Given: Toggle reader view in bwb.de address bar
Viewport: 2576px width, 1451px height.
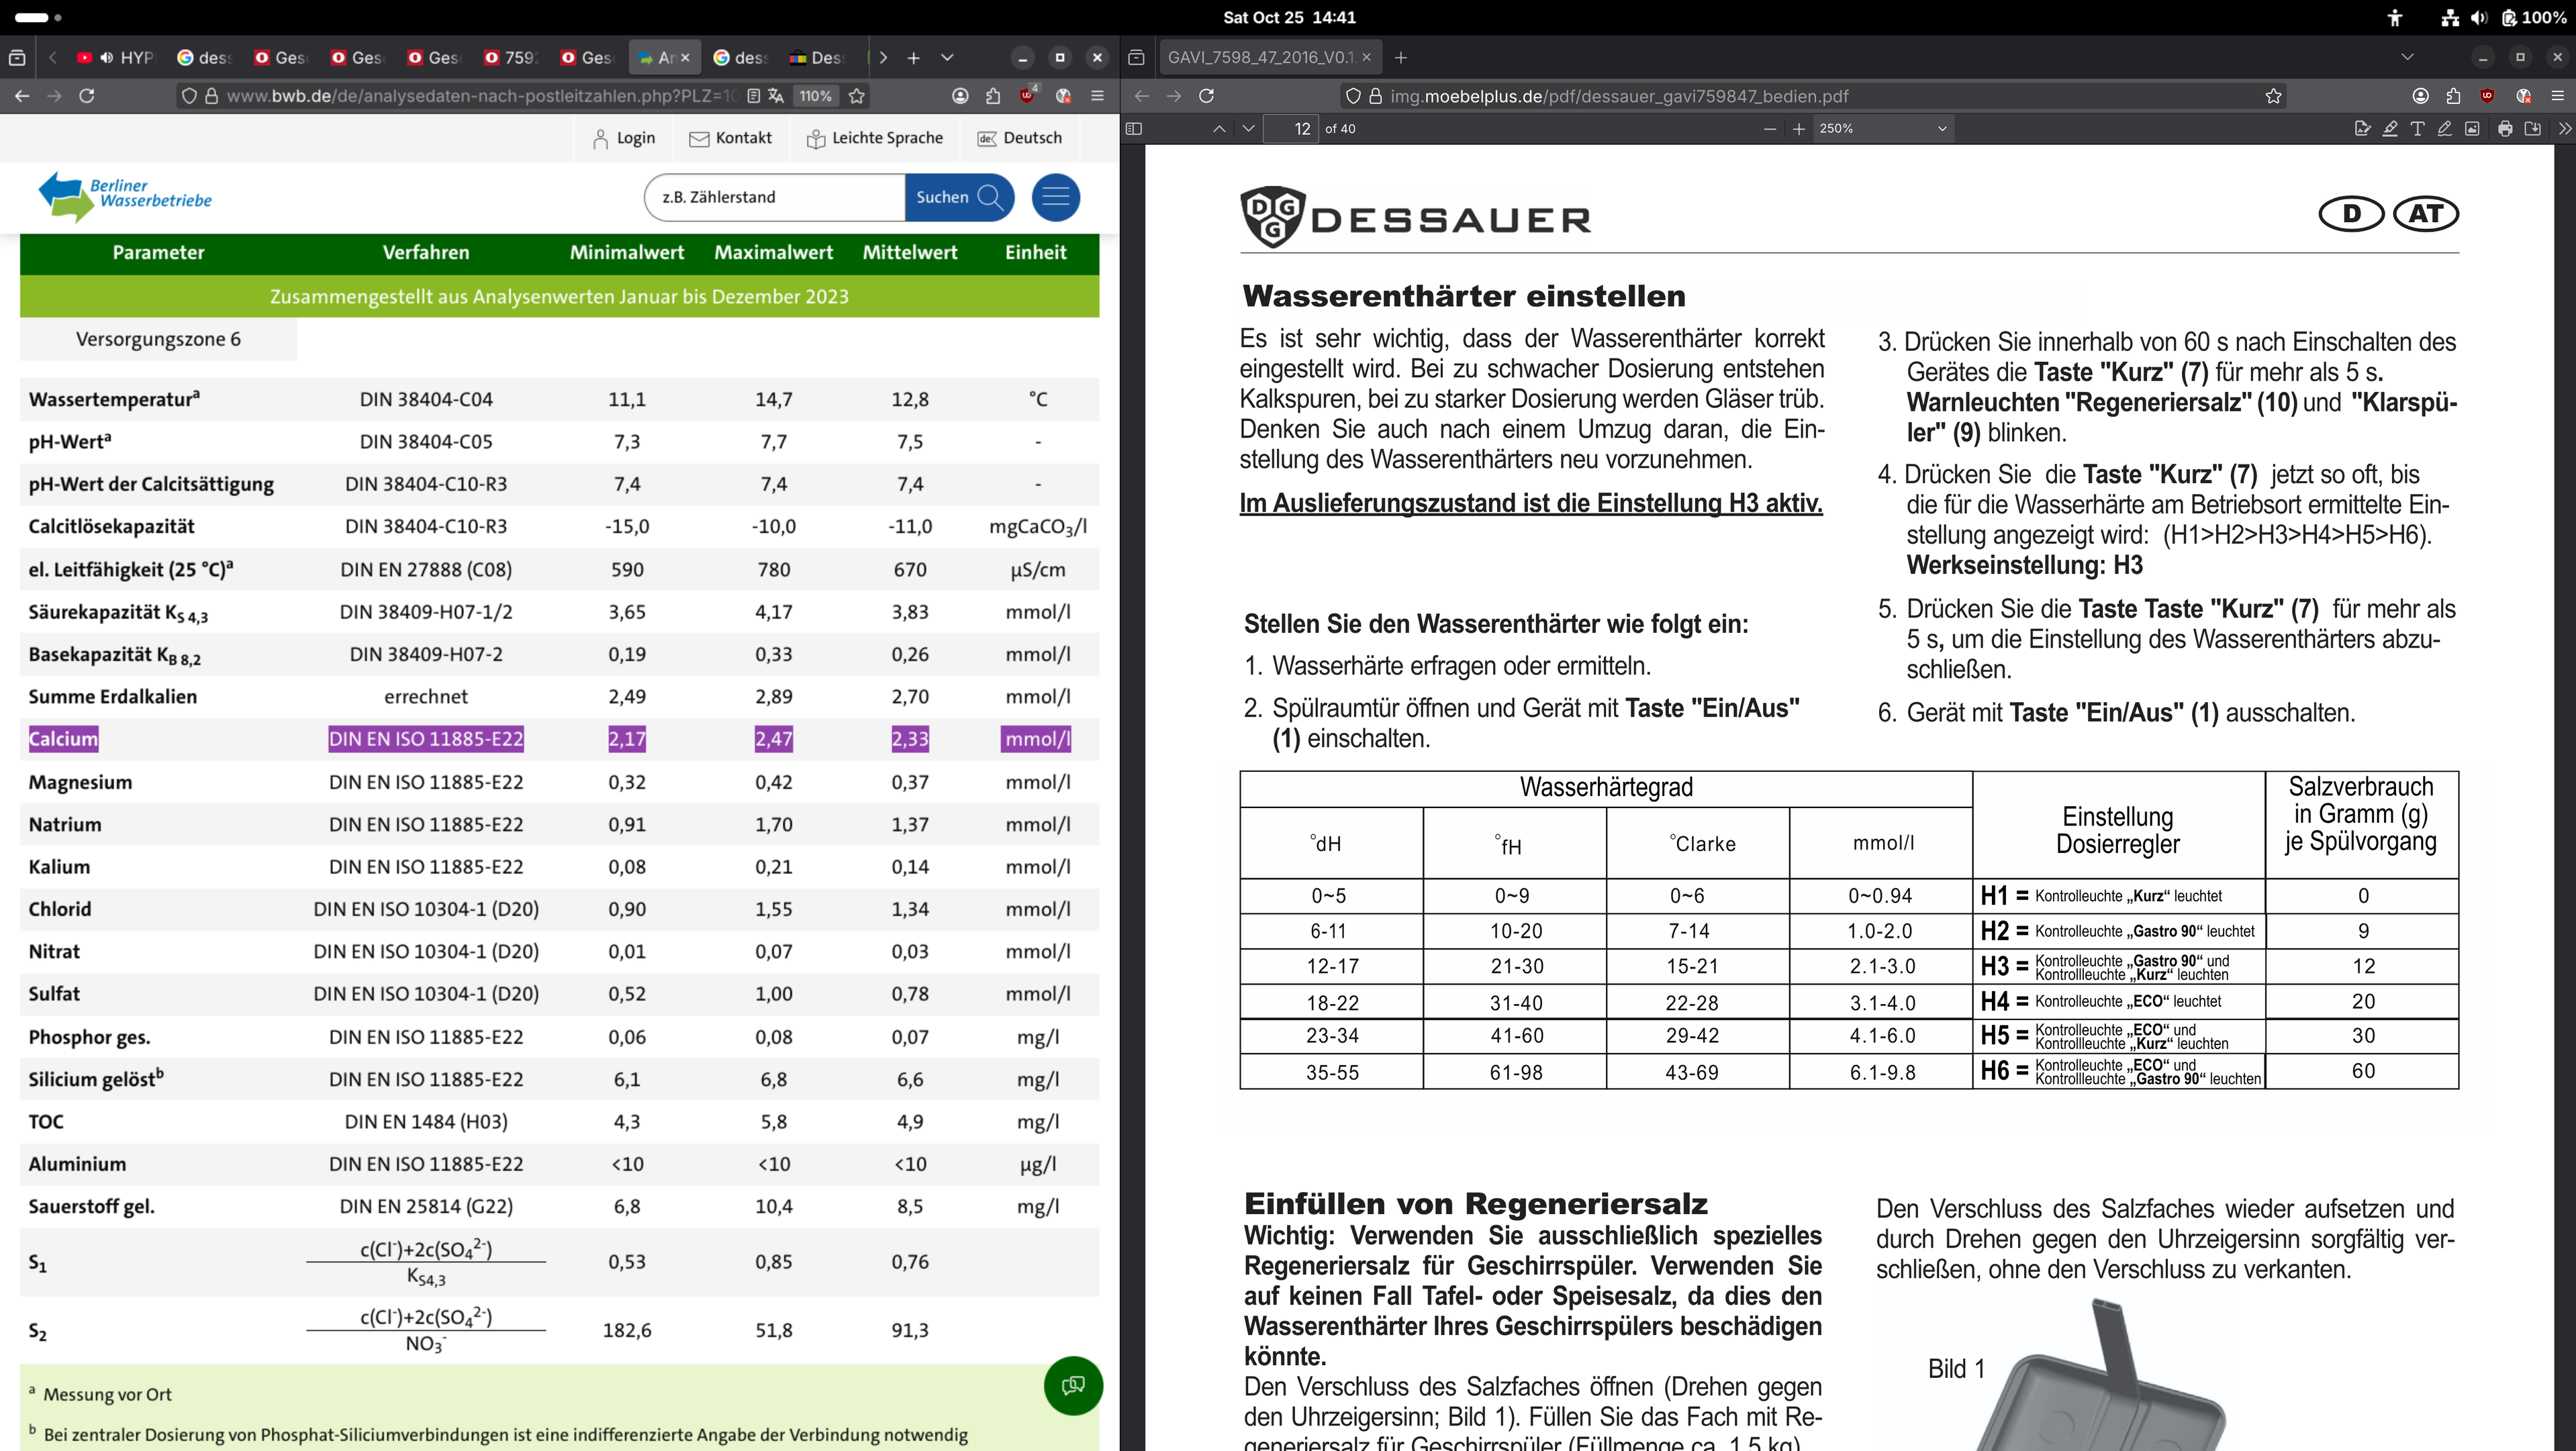Looking at the screenshot, I should coord(754,96).
